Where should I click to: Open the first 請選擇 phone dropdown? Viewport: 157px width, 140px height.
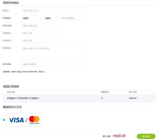click(x=32, y=18)
